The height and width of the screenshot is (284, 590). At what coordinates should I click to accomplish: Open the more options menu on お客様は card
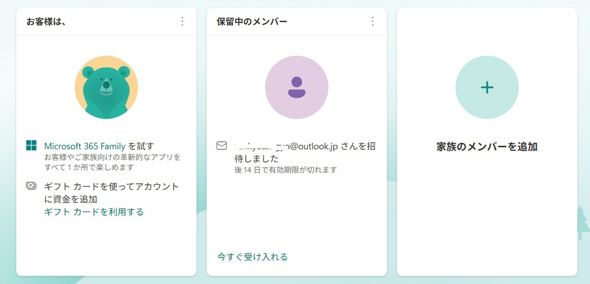182,21
